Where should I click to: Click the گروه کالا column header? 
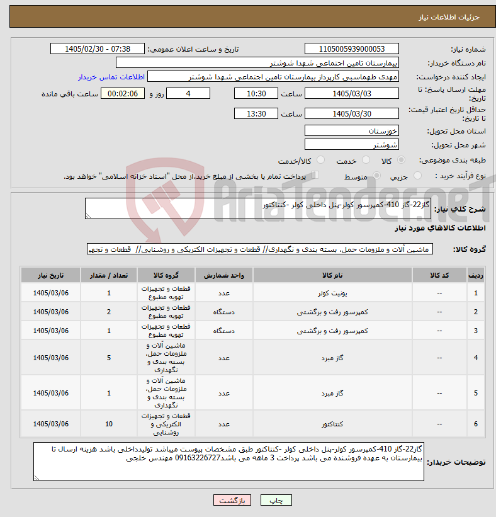(x=166, y=275)
